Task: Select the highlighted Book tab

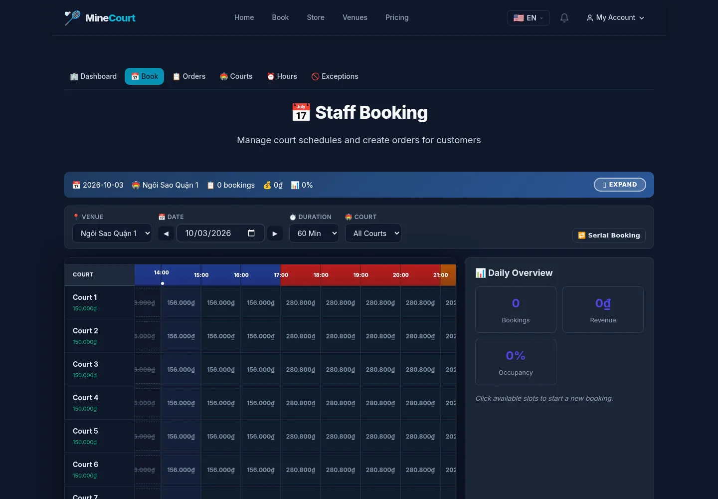Action: [x=144, y=76]
